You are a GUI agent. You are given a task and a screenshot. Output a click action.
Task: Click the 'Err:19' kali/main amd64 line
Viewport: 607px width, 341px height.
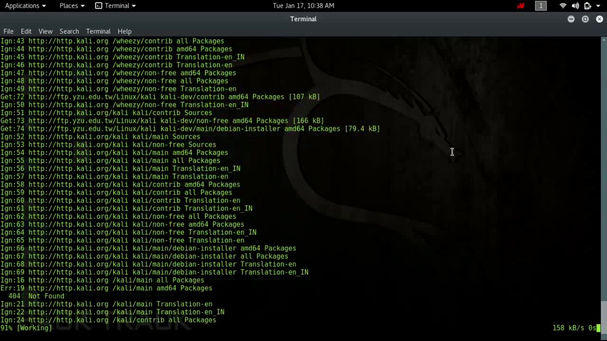click(106, 288)
